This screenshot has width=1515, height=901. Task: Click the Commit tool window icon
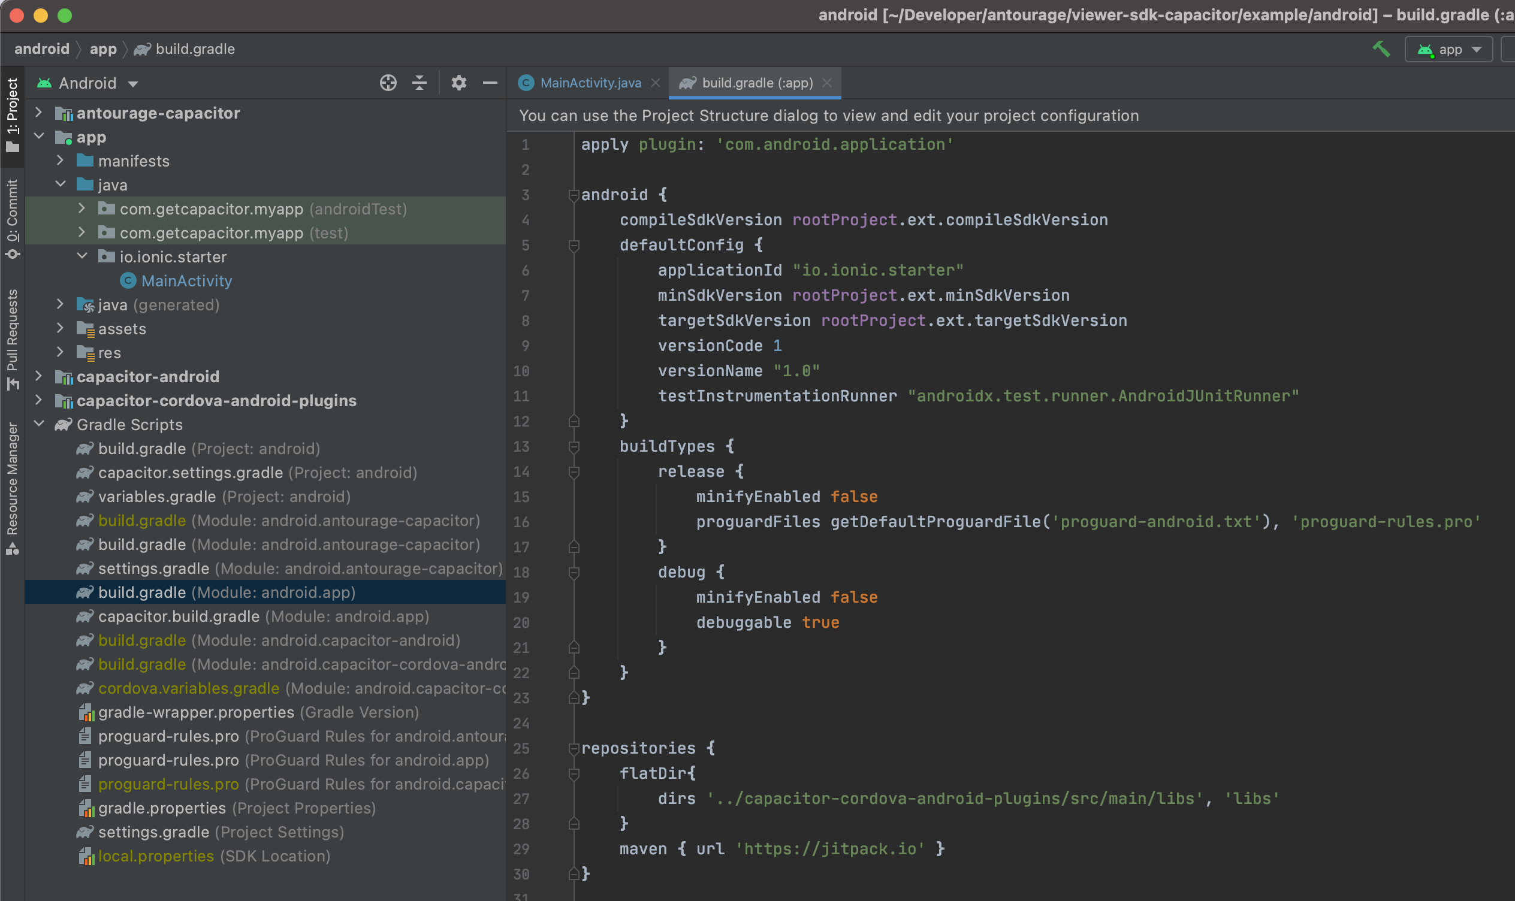point(12,254)
